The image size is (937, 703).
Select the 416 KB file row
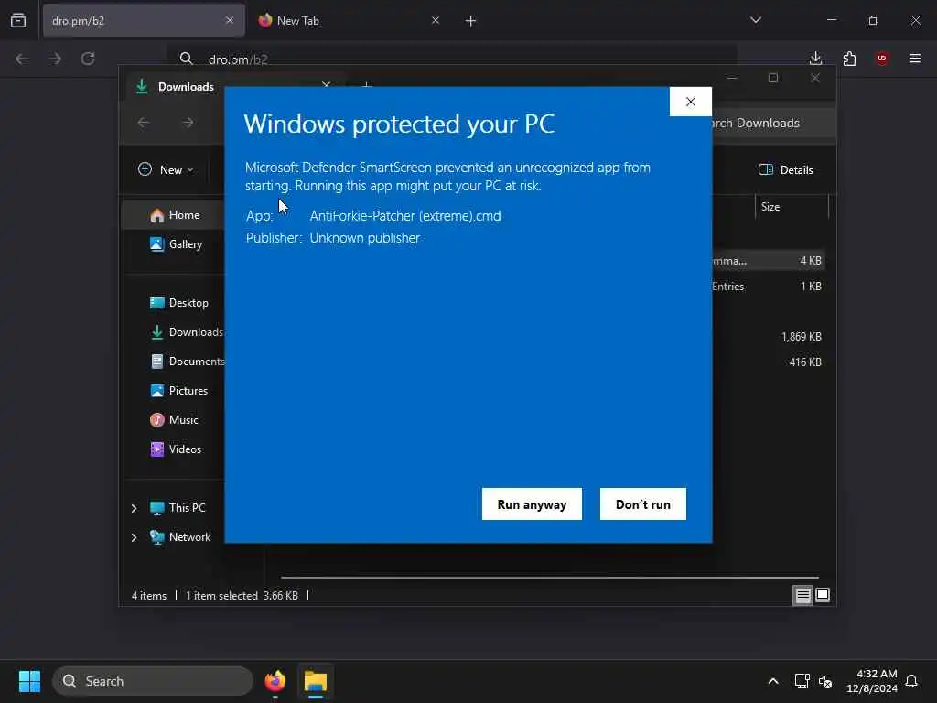coord(769,362)
